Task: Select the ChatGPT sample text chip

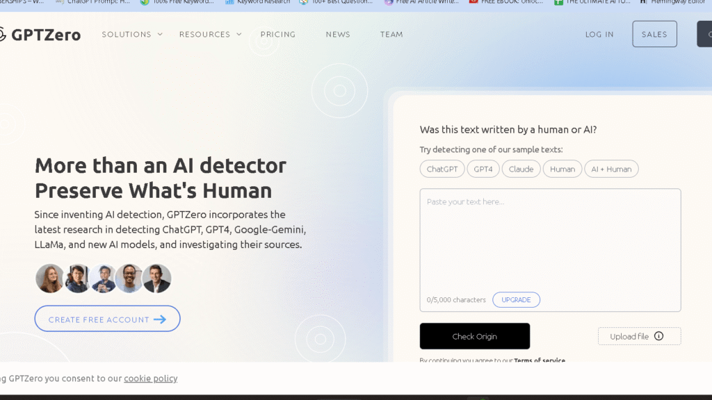Action: [442, 169]
